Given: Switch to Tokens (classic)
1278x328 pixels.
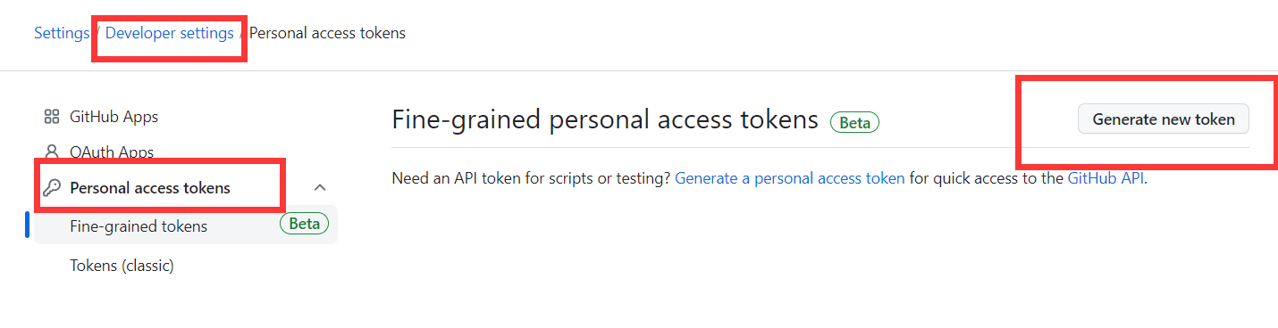Looking at the screenshot, I should (122, 266).
